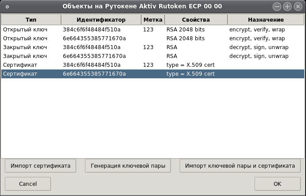The height and width of the screenshot is (196, 306).
Task: Click the Назначение column header
Action: pyautogui.click(x=266, y=20)
